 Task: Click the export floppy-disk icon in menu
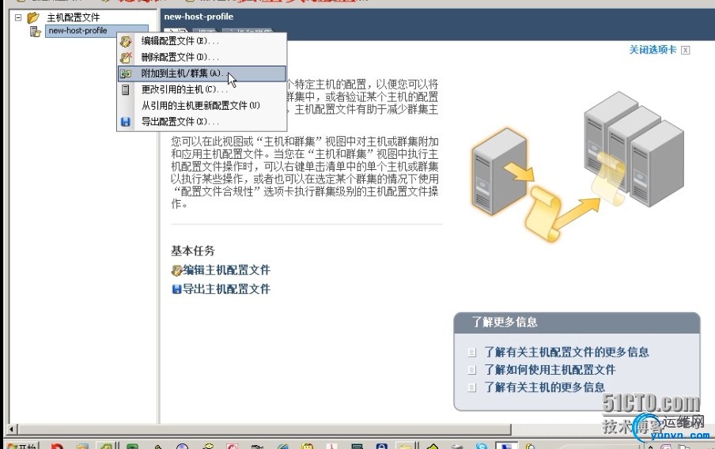click(126, 122)
